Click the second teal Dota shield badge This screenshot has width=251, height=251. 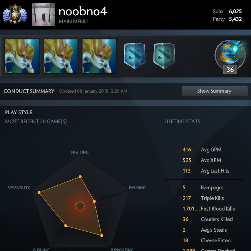point(164,56)
